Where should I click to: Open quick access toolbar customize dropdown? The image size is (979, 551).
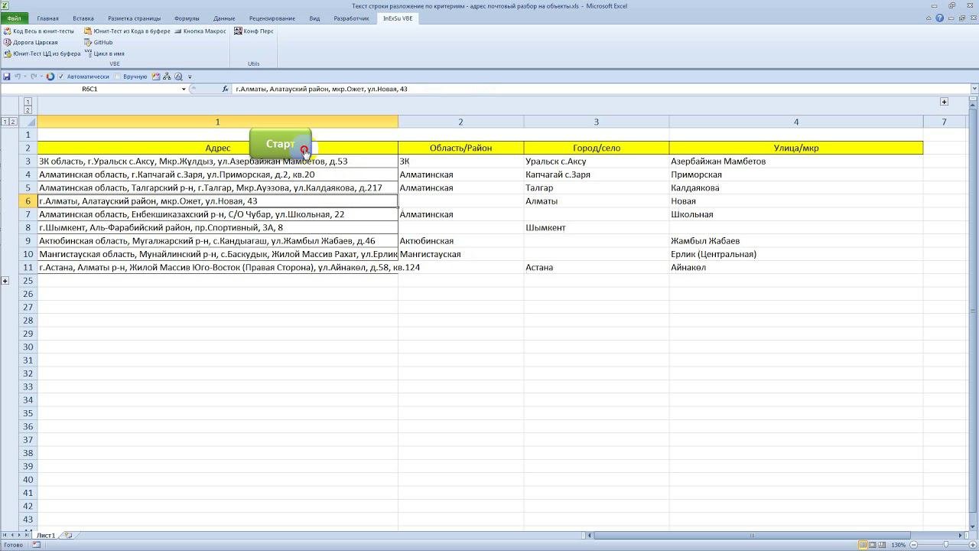point(190,77)
